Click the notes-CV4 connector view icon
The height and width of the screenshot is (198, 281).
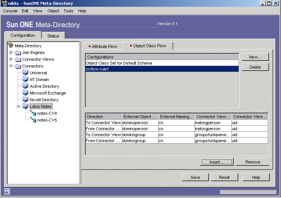pyautogui.click(x=33, y=113)
